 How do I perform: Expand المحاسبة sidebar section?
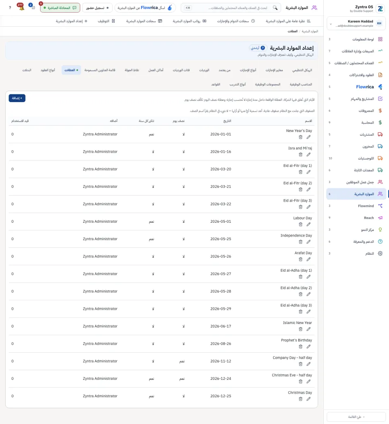(356, 122)
